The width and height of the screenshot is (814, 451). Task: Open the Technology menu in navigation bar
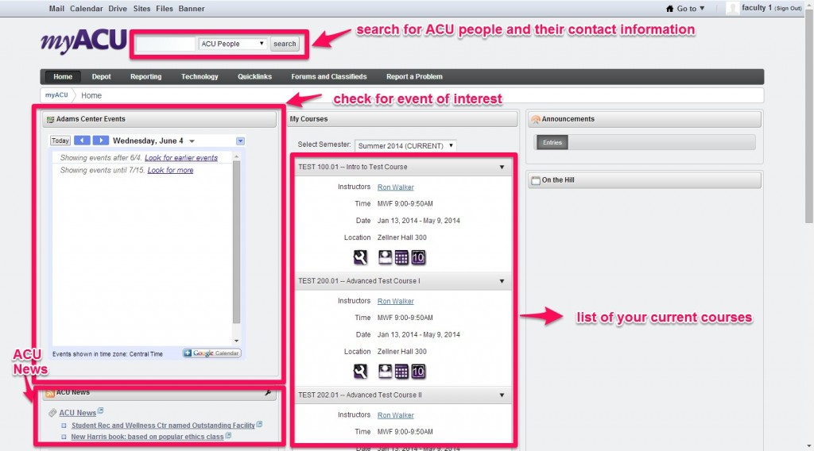pyautogui.click(x=200, y=77)
